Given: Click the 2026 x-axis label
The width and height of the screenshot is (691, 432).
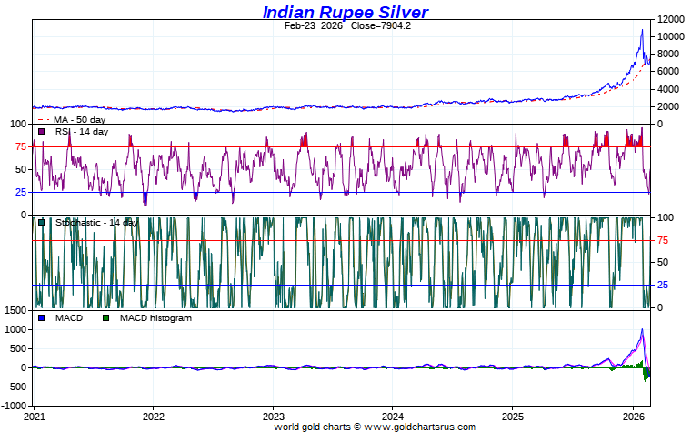Looking at the screenshot, I should pyautogui.click(x=633, y=417).
